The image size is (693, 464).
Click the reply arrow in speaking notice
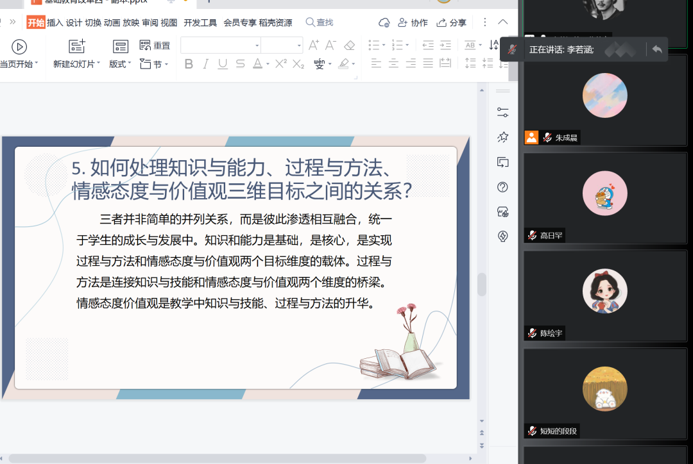(656, 49)
